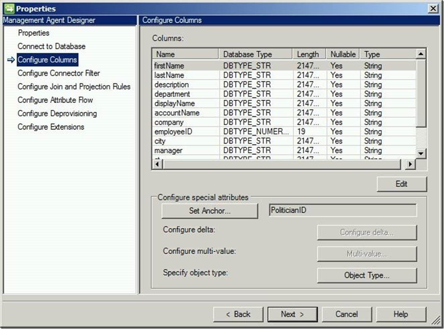
Task: Click DBTYPE_NUMER... cell of employeeID
Action: point(256,131)
